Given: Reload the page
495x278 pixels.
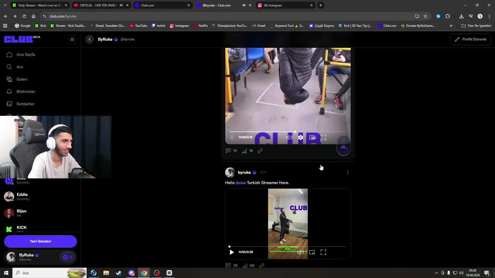Looking at the screenshot, I should (24, 16).
